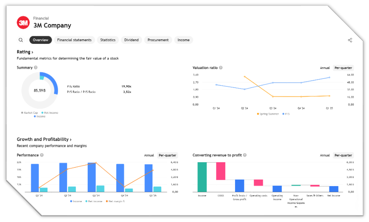Open the help icon next to Summary
The image size is (369, 222).
(36, 67)
